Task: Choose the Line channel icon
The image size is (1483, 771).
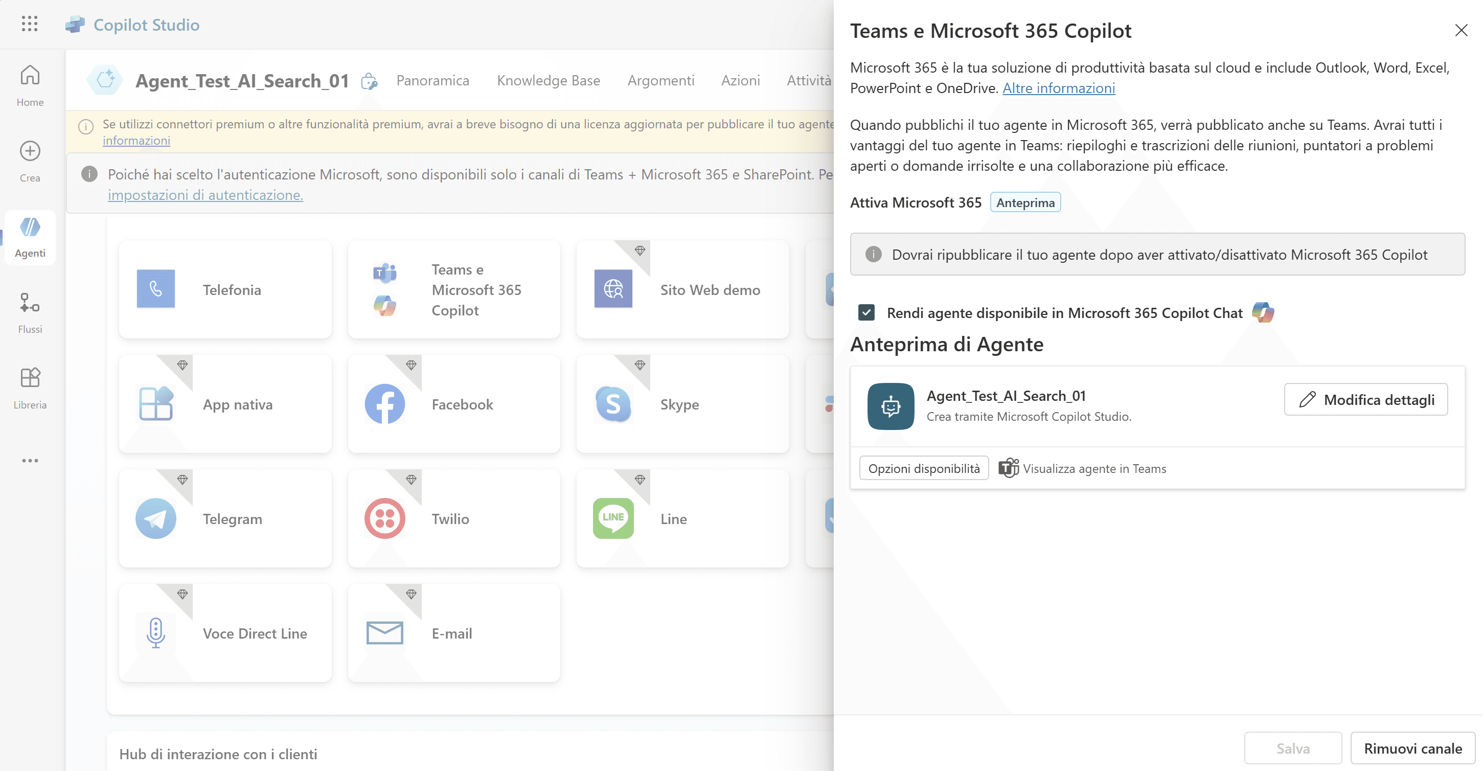Action: coord(613,518)
